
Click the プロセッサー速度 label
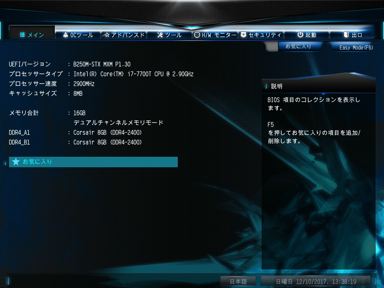(33, 84)
